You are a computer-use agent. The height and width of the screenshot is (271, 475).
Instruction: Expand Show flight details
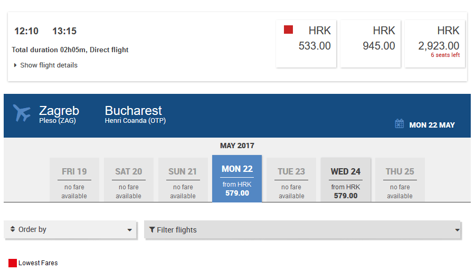point(46,65)
